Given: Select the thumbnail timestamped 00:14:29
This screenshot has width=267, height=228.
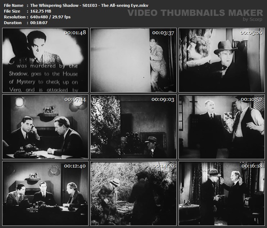Looking at the screenshot, I should (x=133, y=193).
